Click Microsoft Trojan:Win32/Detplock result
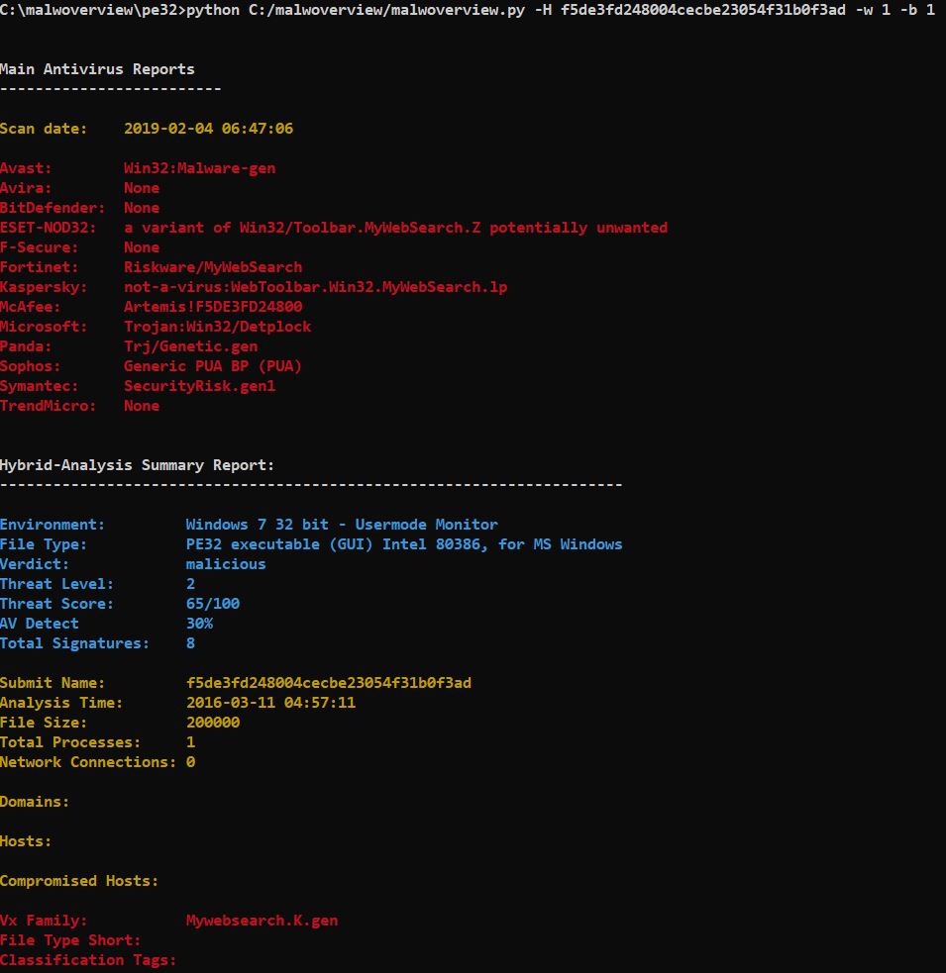This screenshot has width=946, height=973. click(217, 327)
